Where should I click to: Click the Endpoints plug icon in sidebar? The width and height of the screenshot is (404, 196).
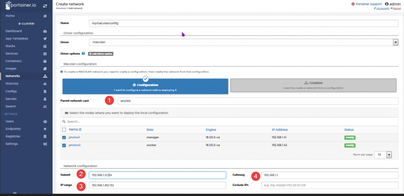(x=45, y=129)
